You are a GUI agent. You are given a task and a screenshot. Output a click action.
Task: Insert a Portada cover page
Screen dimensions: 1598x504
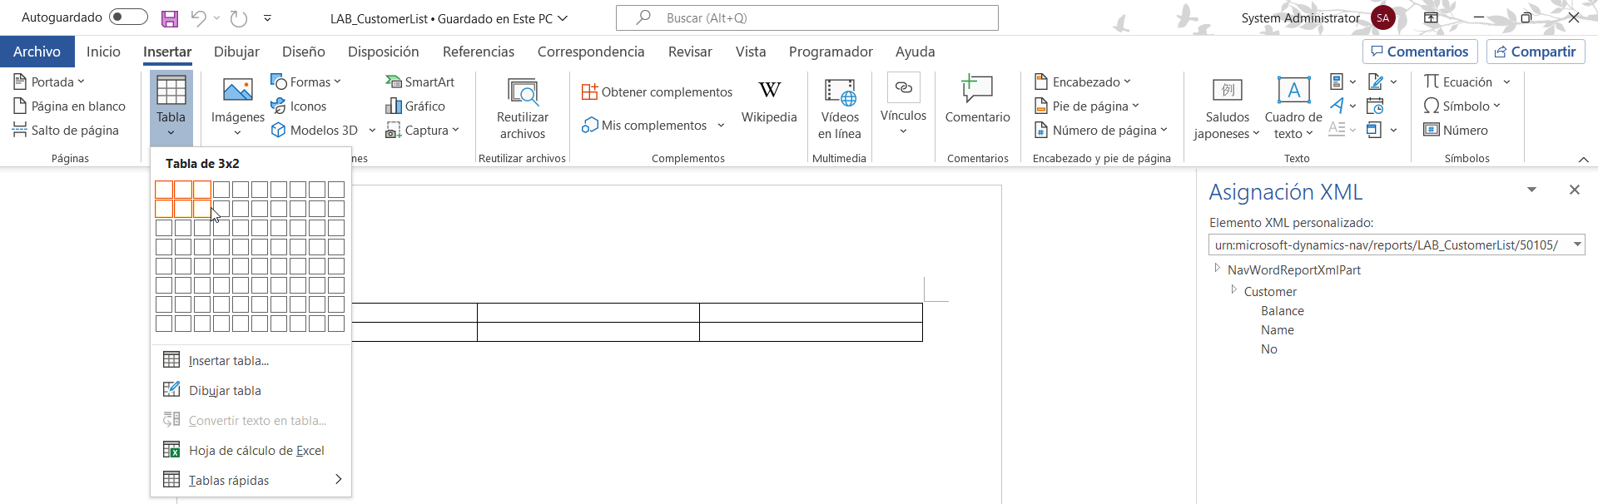coord(50,82)
